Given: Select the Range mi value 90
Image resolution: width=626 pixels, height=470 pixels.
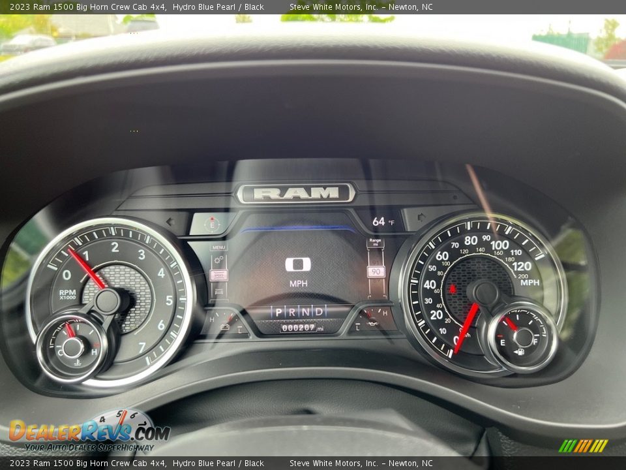Looking at the screenshot, I should tap(376, 272).
